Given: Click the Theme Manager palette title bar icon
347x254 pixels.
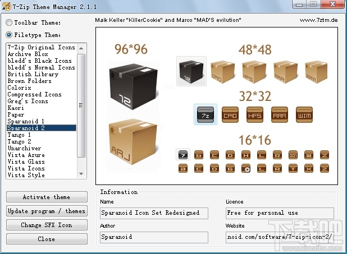Looking at the screenshot, I should 6,6.
